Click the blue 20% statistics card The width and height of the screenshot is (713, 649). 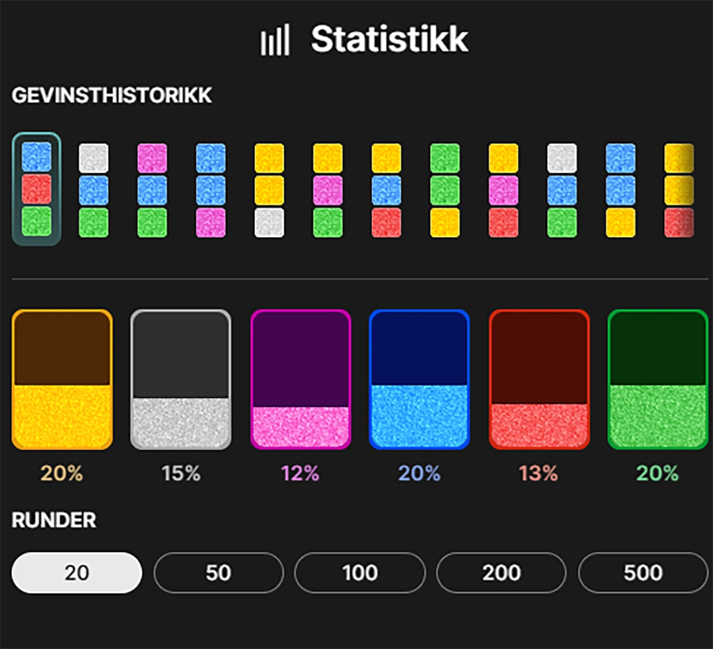(419, 379)
